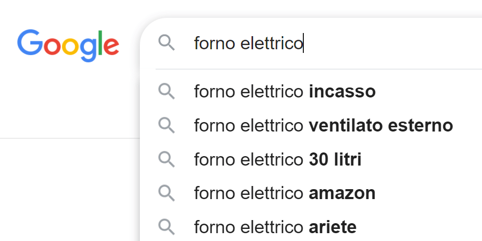
Task: Click the magnifier icon beside 'amazon' suggestion
Action: coord(166,193)
